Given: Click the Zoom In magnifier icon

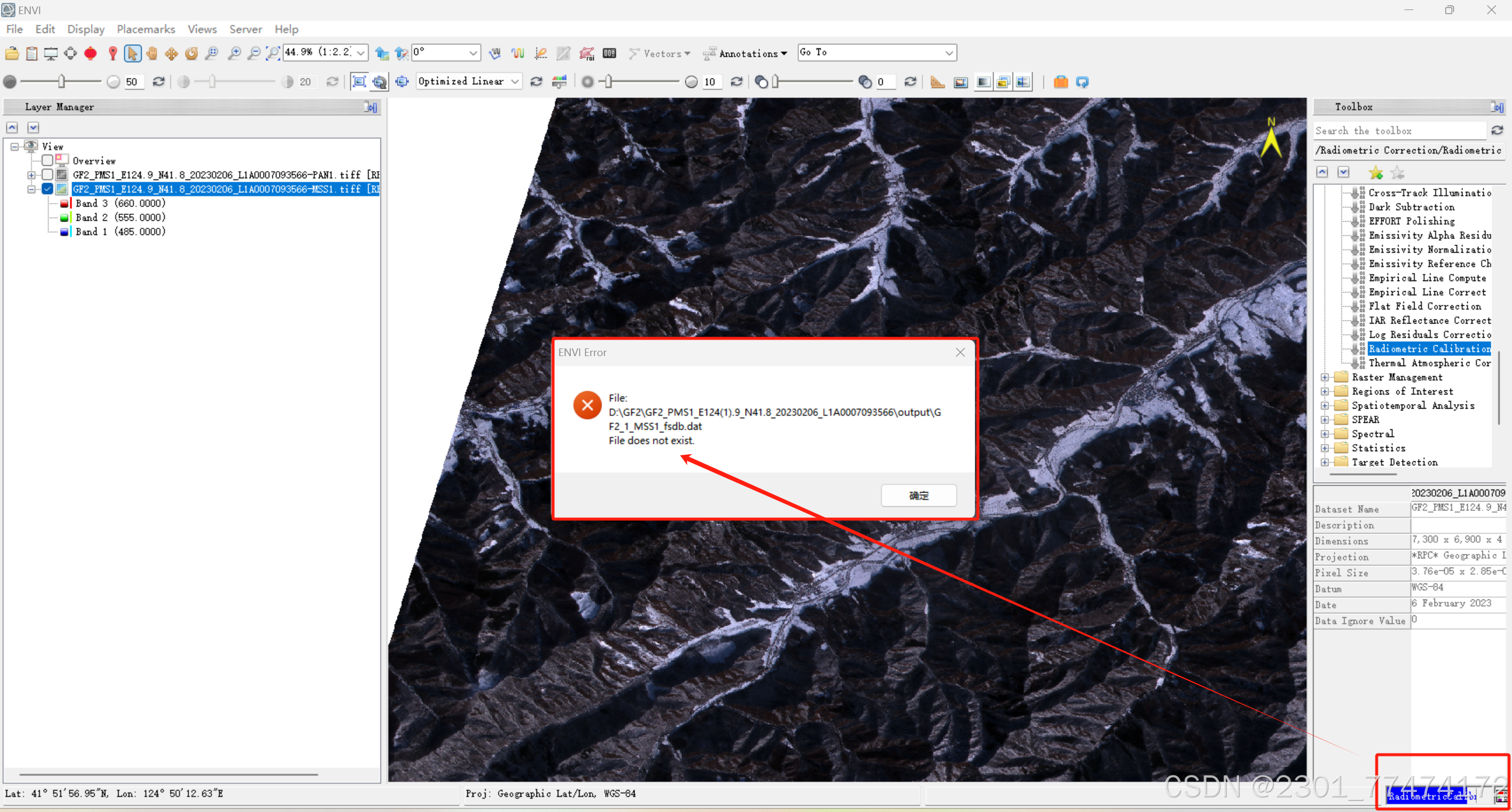Looking at the screenshot, I should pos(234,54).
